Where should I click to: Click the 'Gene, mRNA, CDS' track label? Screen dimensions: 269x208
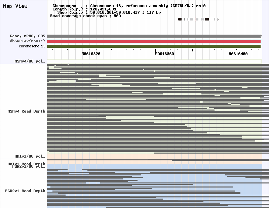pyautogui.click(x=28, y=36)
